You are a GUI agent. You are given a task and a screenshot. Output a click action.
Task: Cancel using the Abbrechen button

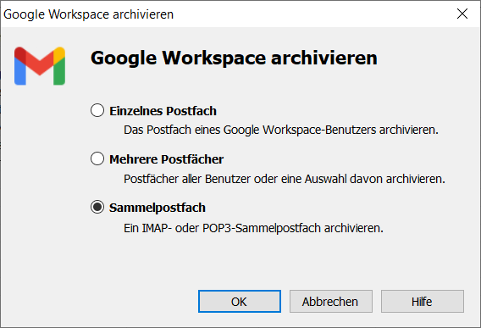(x=330, y=301)
